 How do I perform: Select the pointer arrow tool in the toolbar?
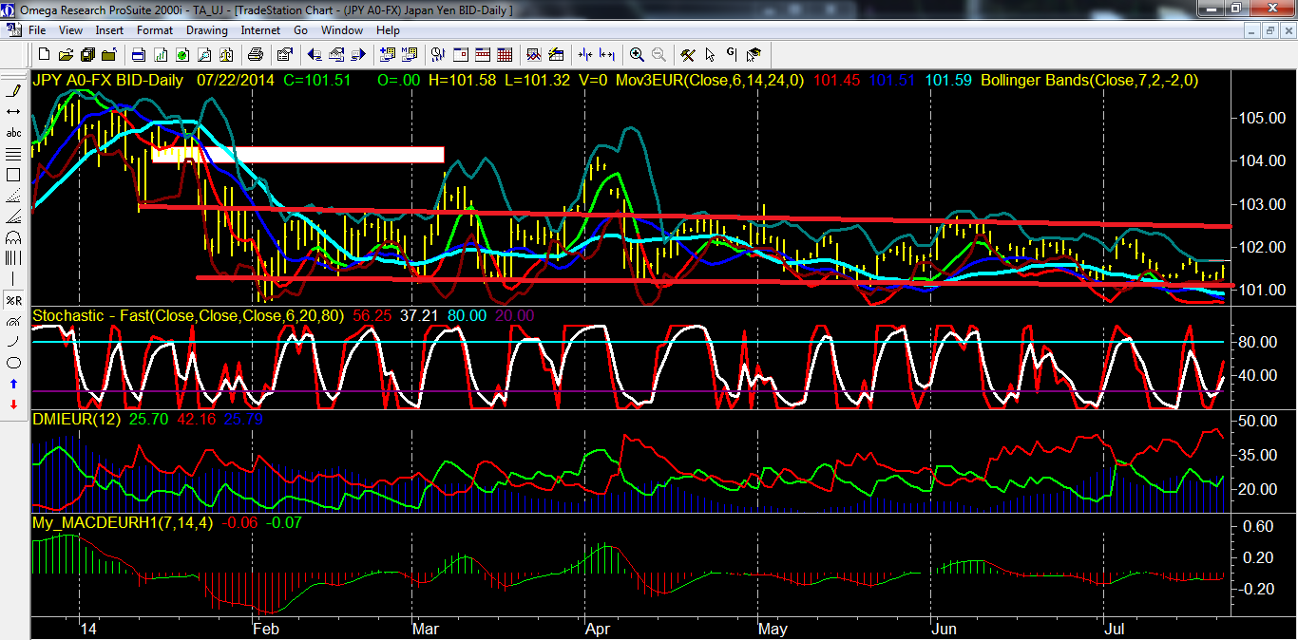click(710, 54)
